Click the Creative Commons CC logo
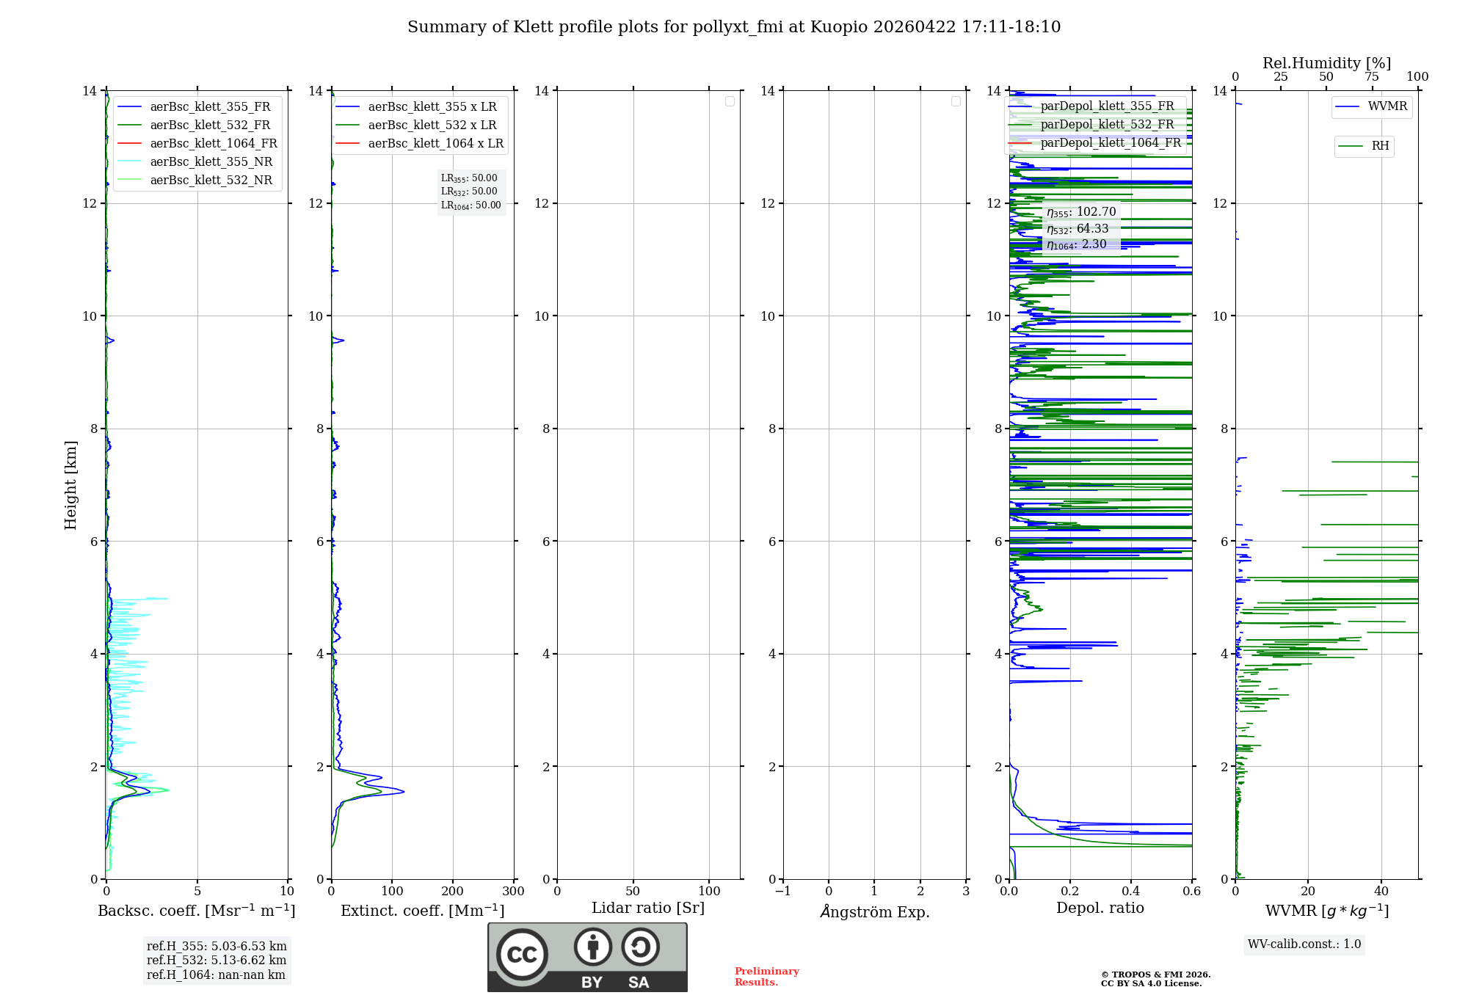 (522, 954)
